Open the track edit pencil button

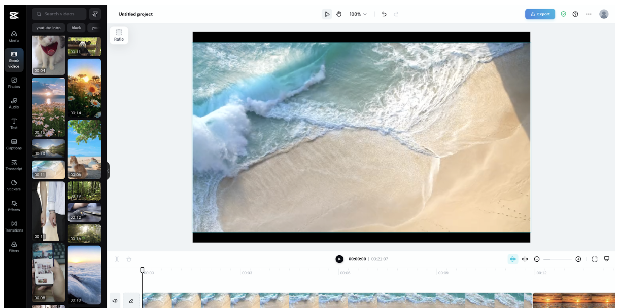tap(131, 301)
